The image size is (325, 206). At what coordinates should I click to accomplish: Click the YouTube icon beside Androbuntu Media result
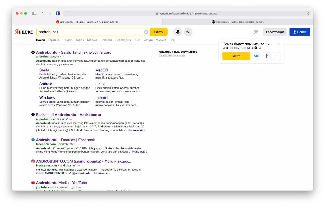(33, 182)
